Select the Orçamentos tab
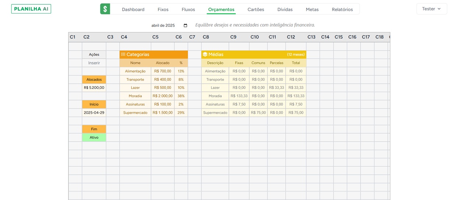This screenshot has height=200, width=459. (221, 10)
